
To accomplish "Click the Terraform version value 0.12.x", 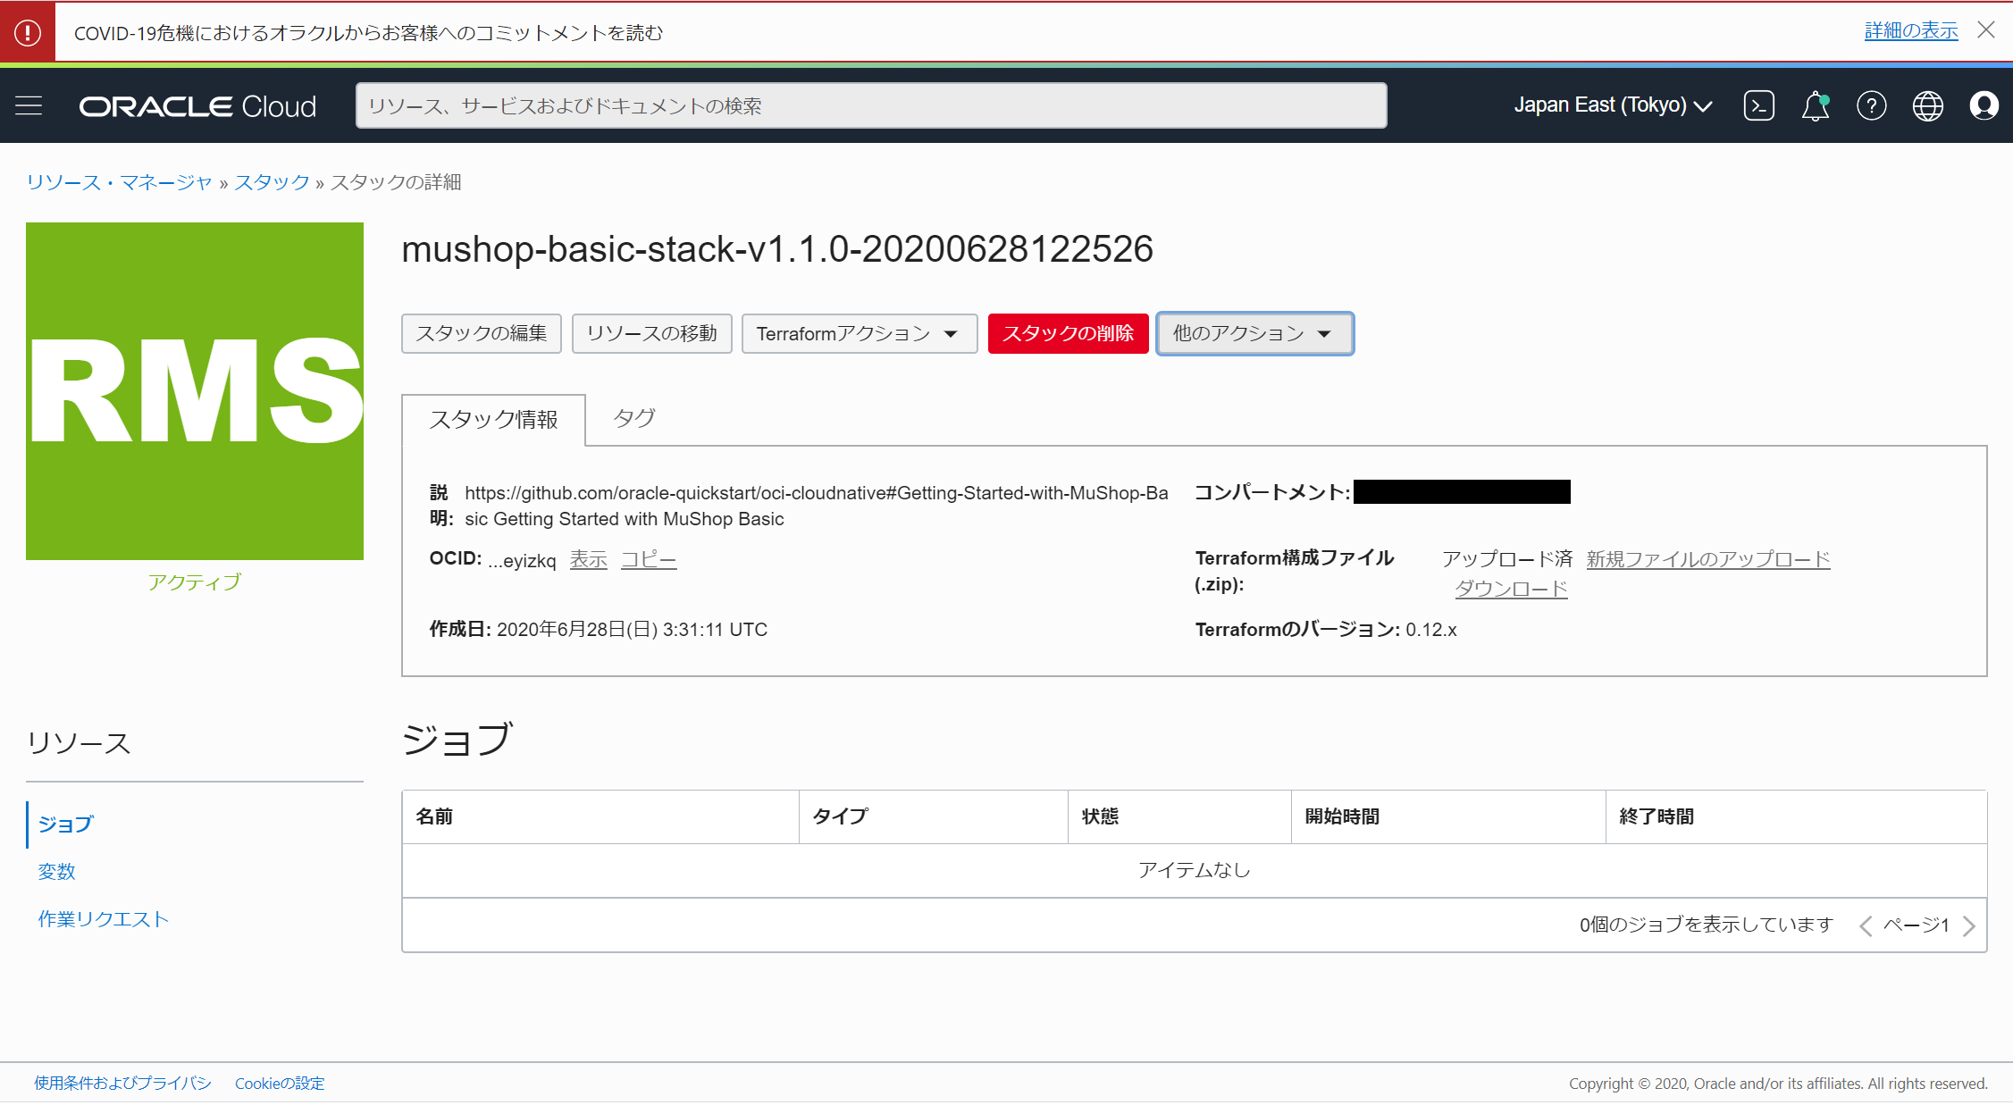I will click(x=1431, y=630).
